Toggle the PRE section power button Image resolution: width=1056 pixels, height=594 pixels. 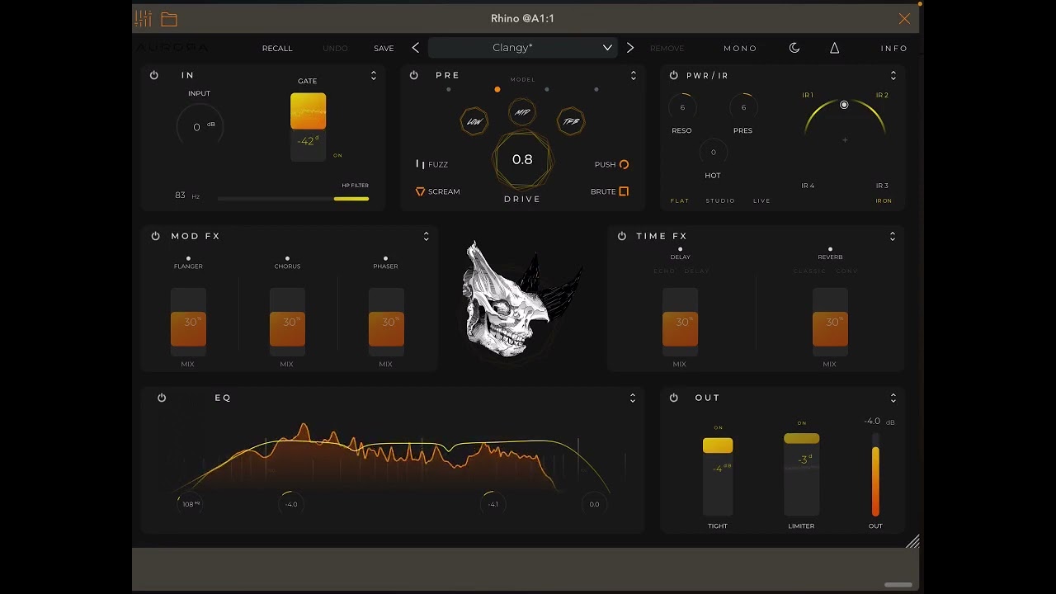[x=414, y=75]
